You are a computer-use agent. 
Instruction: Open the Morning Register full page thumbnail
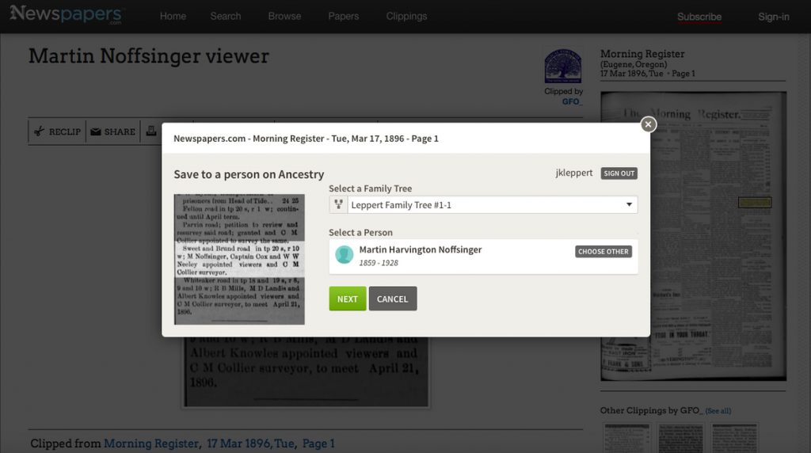coord(693,236)
